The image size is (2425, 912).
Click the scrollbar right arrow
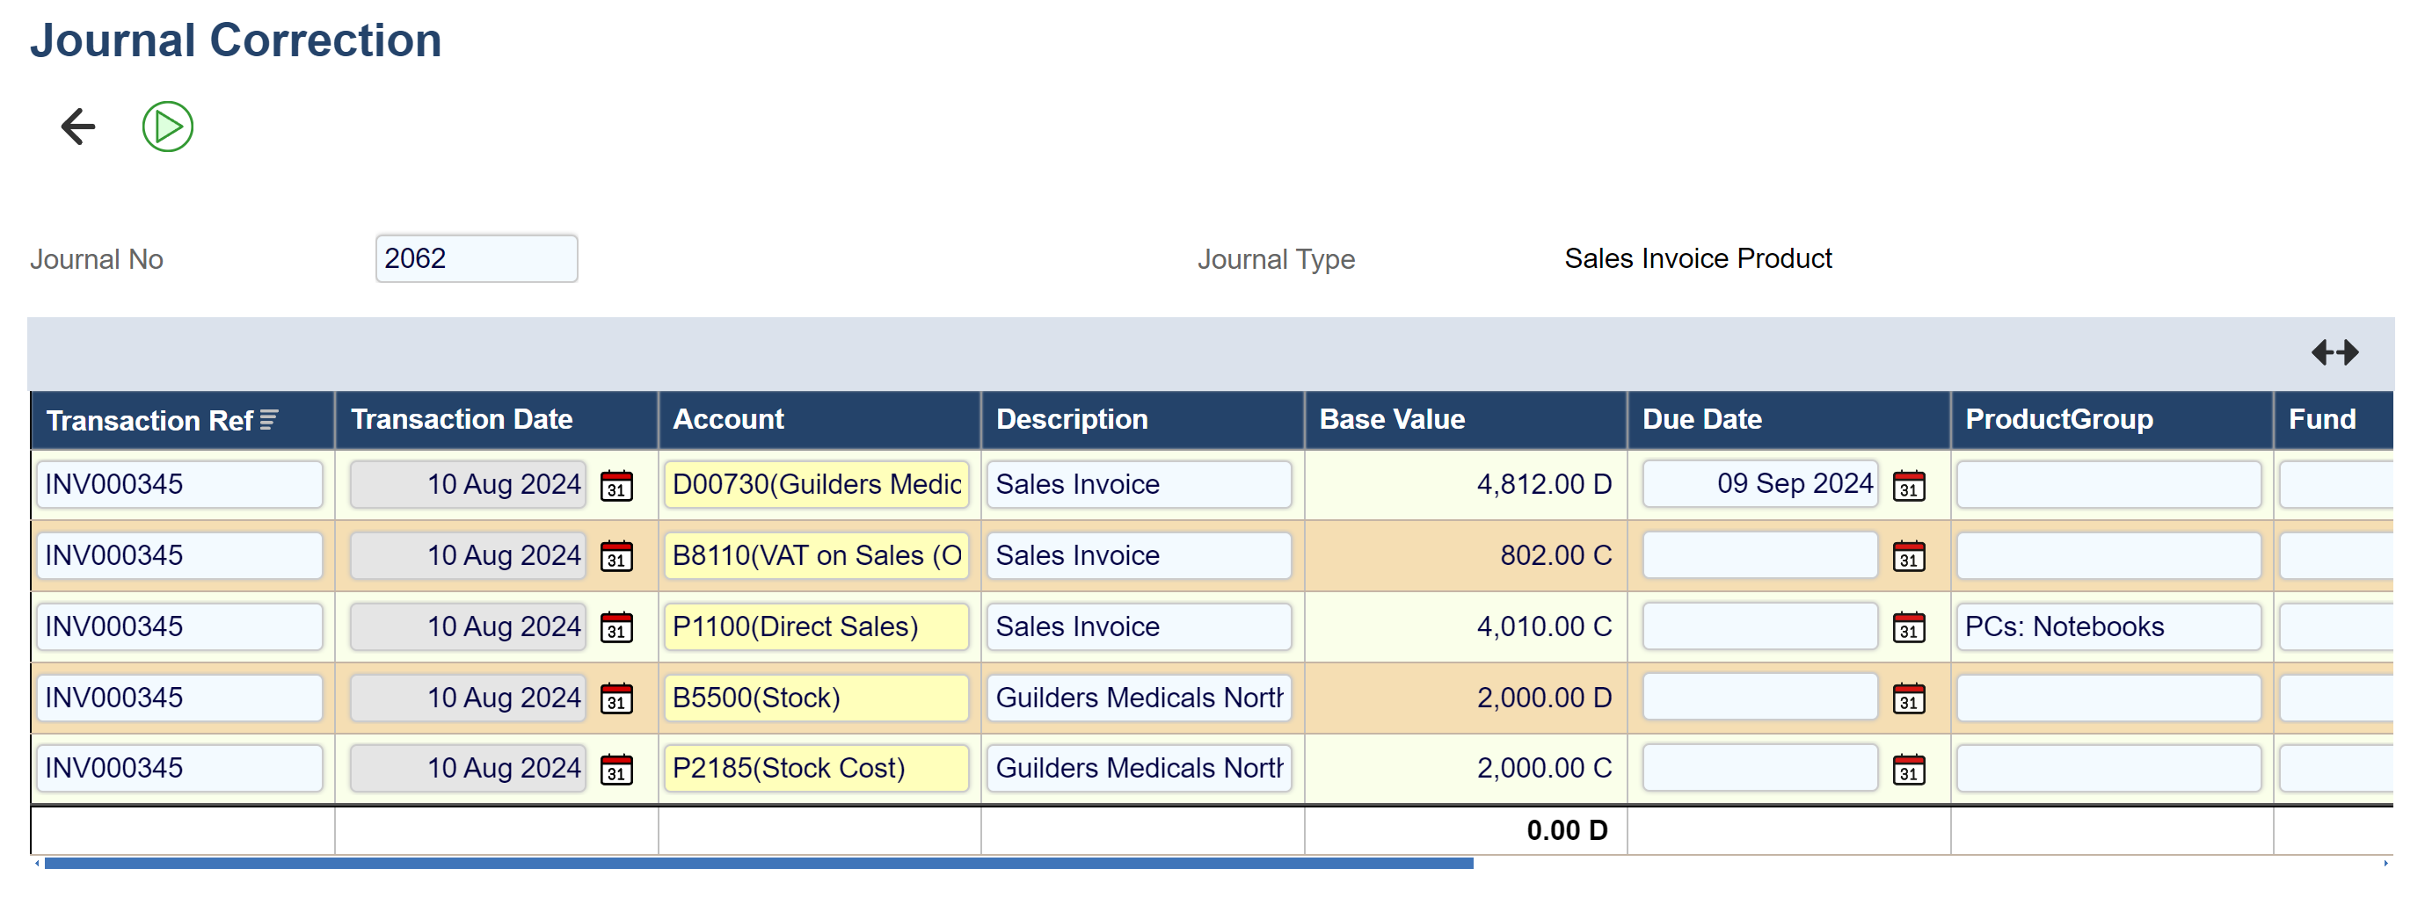[2385, 863]
